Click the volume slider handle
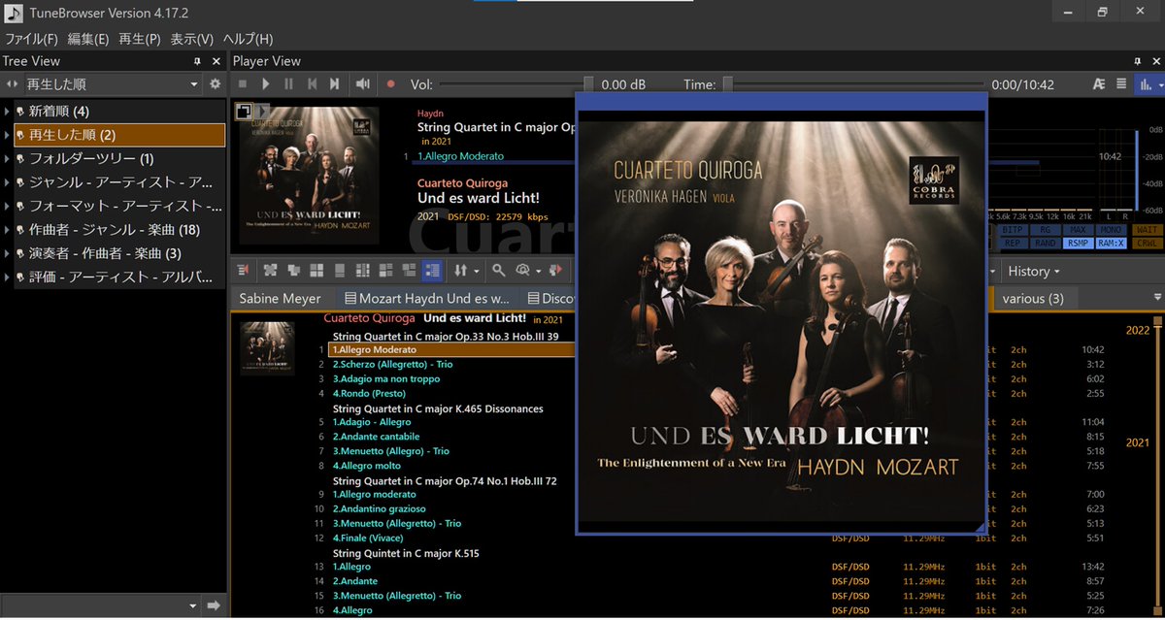 point(588,84)
